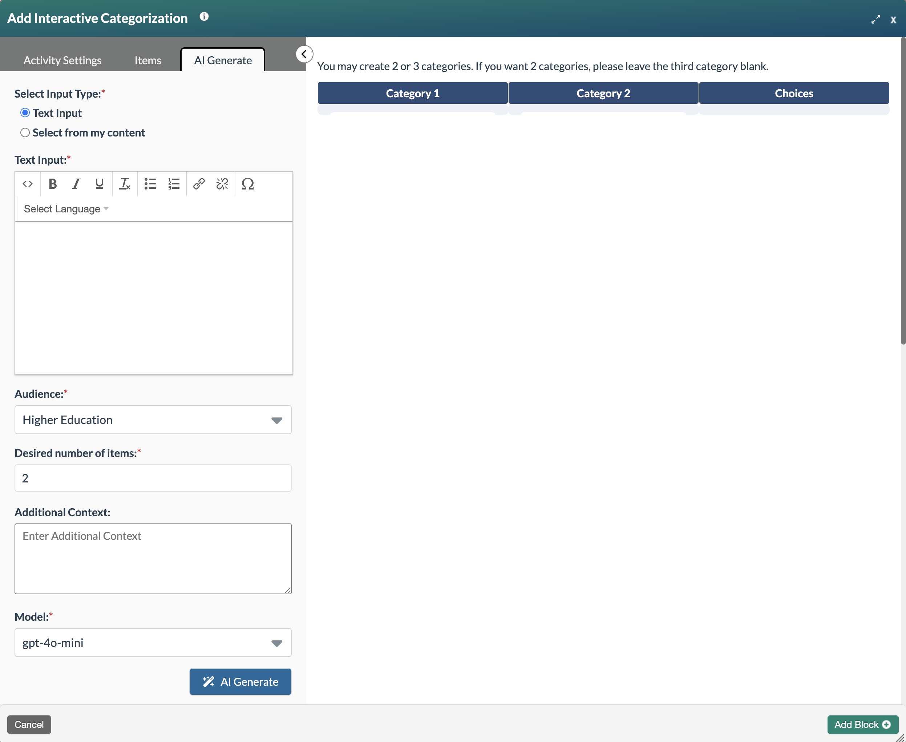Switch to the Activity Settings tab
This screenshot has height=742, width=906.
(62, 60)
